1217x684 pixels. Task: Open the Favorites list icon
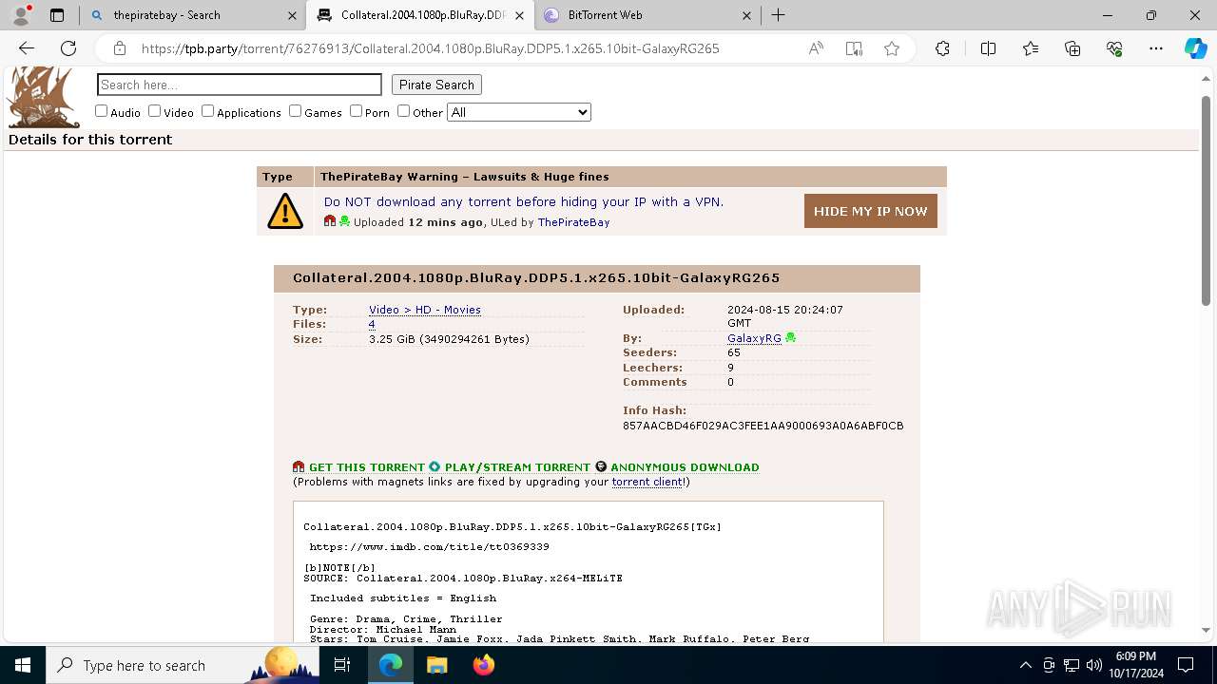tap(1031, 48)
